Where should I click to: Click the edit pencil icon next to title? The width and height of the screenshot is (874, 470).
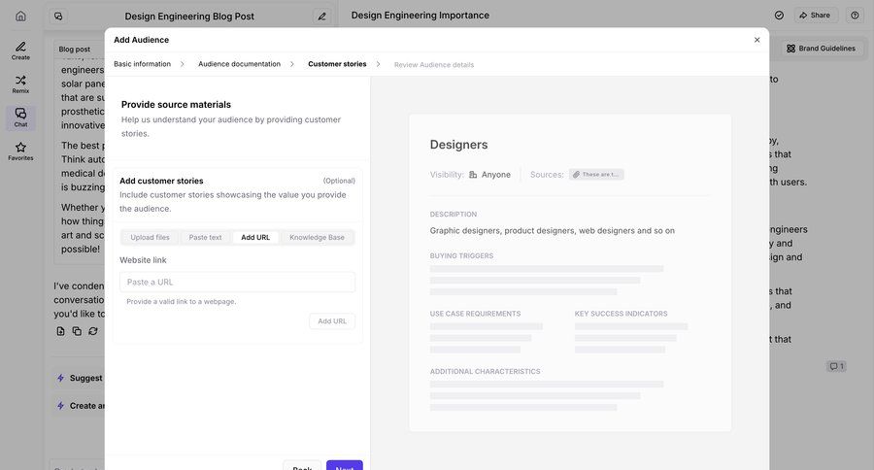tap(321, 17)
